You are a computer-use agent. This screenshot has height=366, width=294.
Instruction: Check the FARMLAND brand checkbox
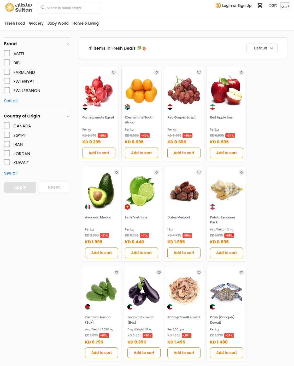(7, 72)
